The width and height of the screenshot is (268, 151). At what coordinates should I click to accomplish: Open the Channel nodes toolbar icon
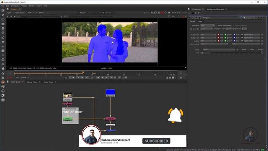[3, 24]
